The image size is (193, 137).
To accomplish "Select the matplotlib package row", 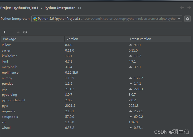I will pyautogui.click(x=96, y=67).
